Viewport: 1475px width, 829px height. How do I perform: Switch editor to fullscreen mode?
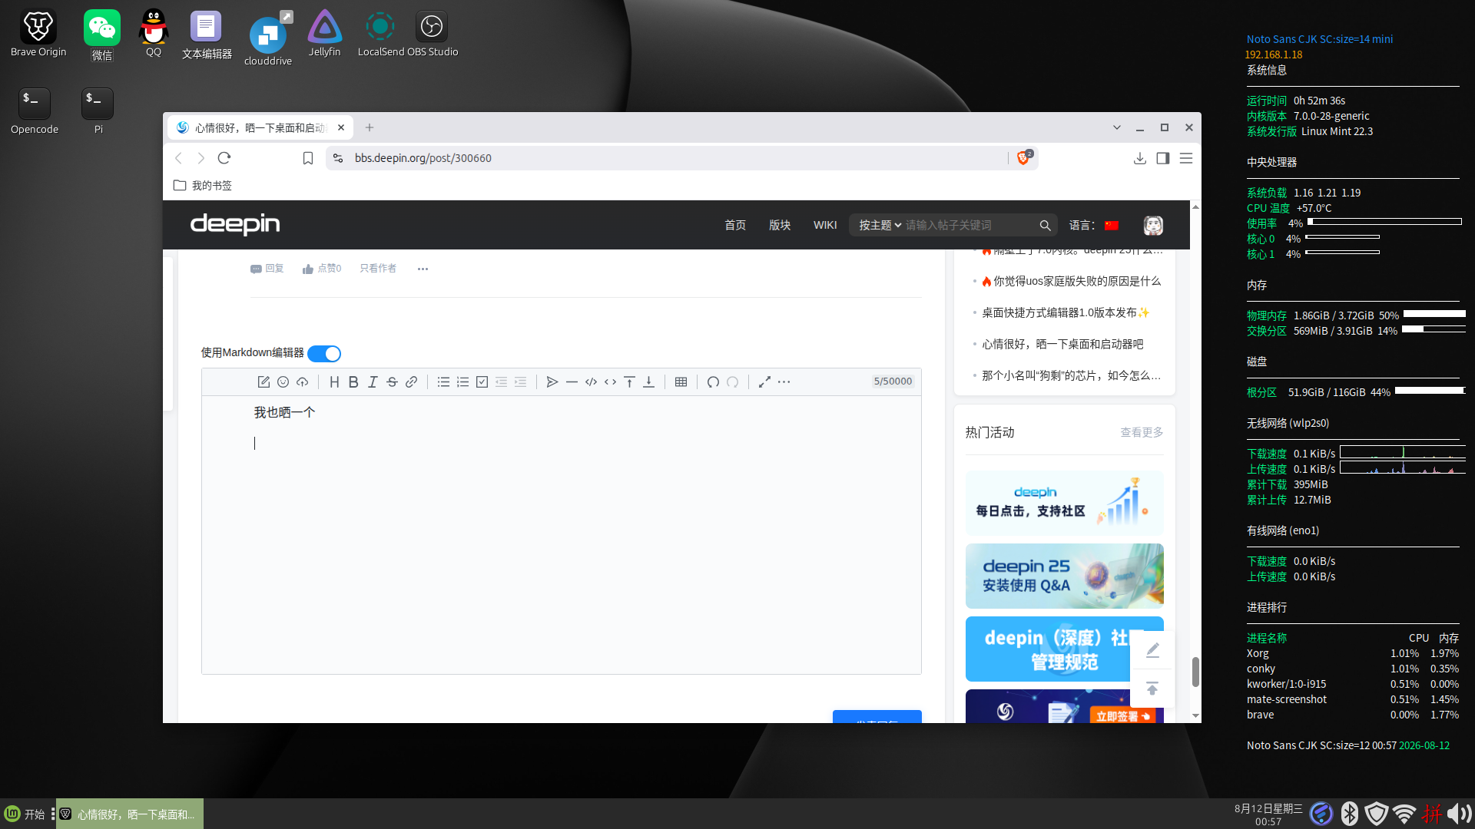click(x=764, y=381)
